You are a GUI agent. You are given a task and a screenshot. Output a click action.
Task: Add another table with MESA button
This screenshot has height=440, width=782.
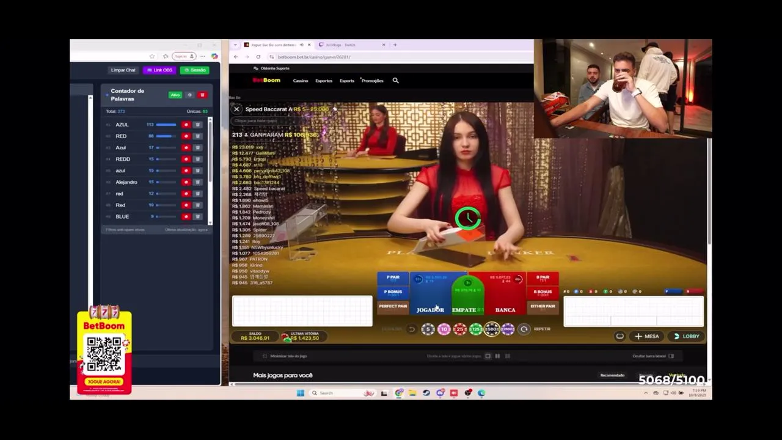pyautogui.click(x=647, y=336)
